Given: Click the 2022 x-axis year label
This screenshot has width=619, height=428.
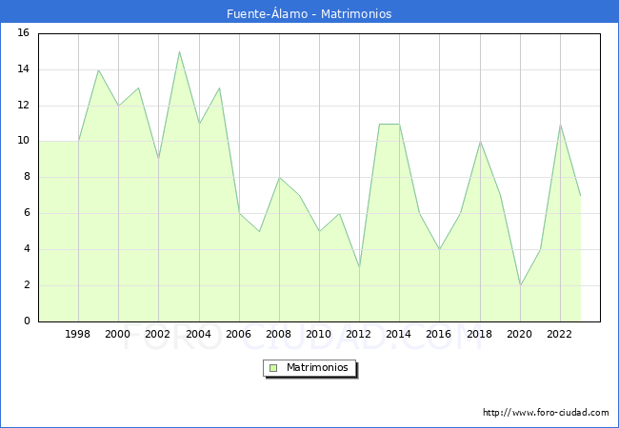Looking at the screenshot, I should pyautogui.click(x=560, y=335).
